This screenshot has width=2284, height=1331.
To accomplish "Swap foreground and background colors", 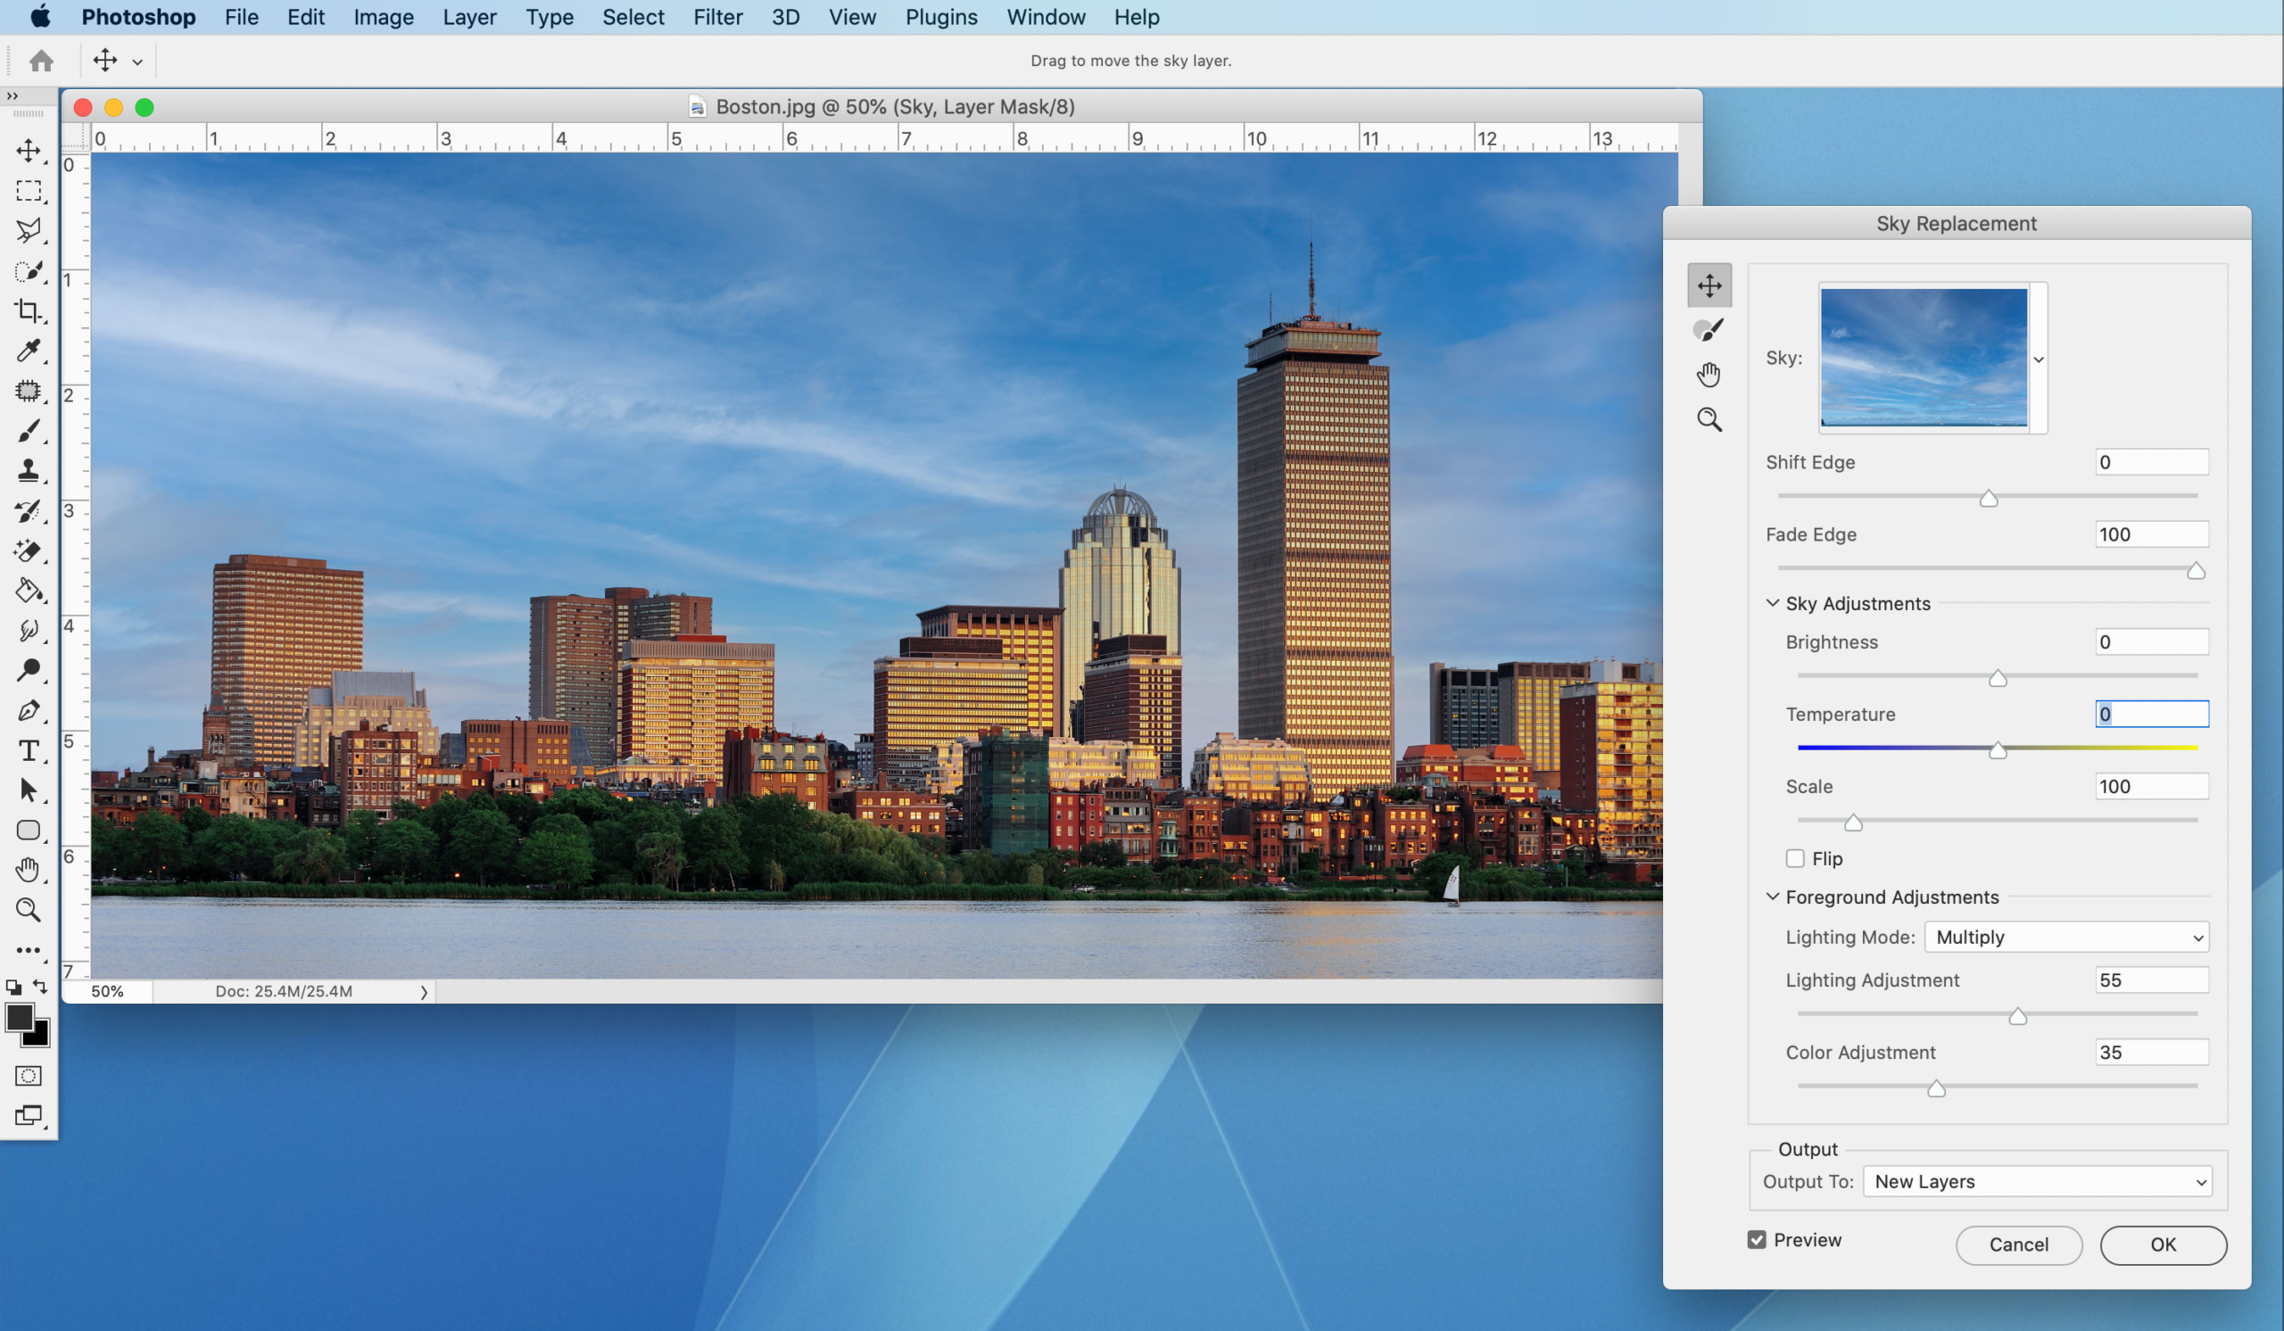I will point(40,986).
